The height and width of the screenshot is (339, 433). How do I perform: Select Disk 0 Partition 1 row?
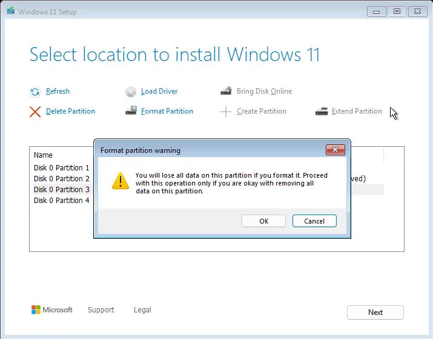(62, 168)
